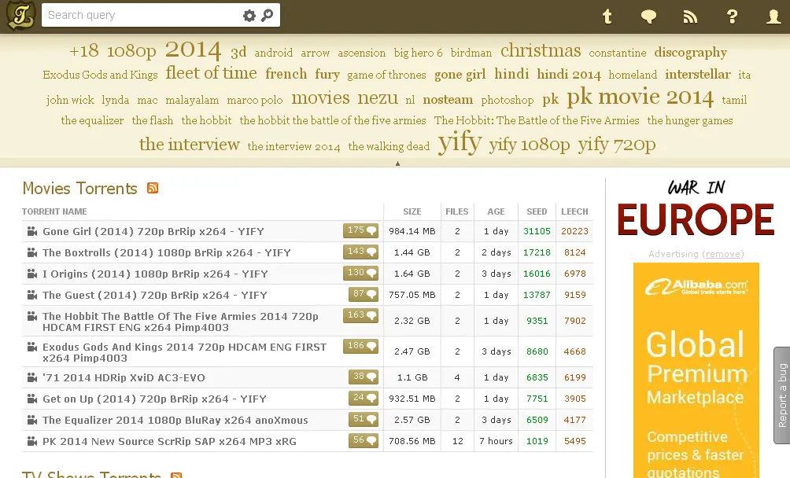Sort by the TORRENT NAME column header
Screen dimensions: 790x478
pos(54,211)
